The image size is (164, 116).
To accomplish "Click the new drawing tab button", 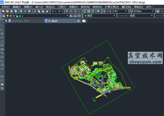I will tap(84, 21).
